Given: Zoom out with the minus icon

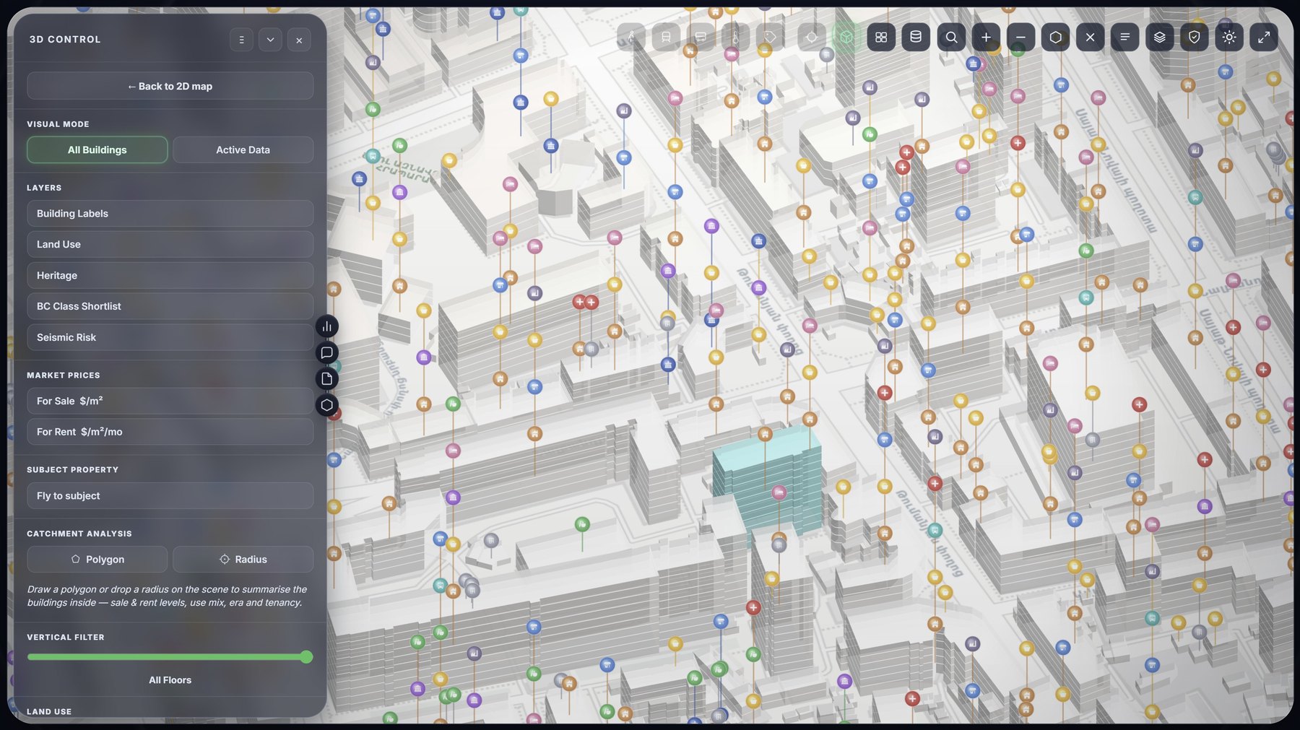Looking at the screenshot, I should coord(1021,37).
